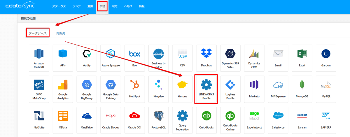Click the 接続 menu item
Screen dimensions: 350x137
click(x=102, y=6)
